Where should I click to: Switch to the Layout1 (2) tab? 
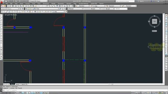pos(24,84)
